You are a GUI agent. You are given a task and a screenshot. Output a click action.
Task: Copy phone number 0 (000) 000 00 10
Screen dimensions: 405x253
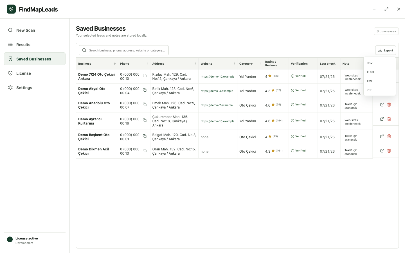[145, 76]
